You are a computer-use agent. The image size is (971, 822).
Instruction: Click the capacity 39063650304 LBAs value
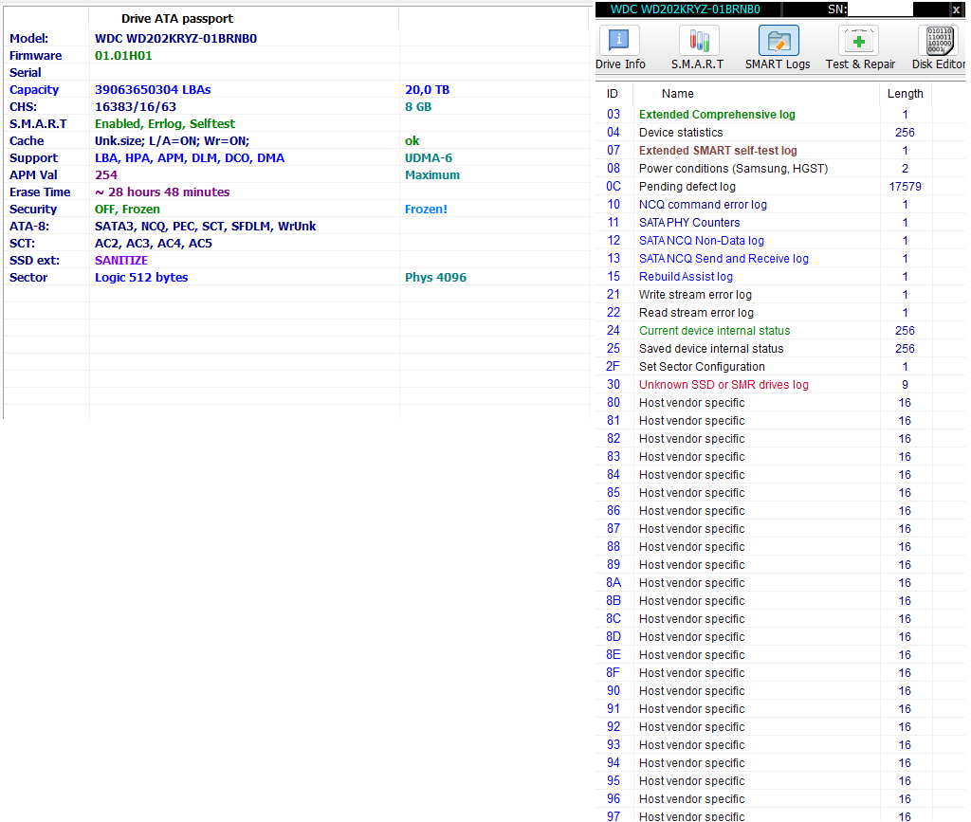tap(153, 90)
